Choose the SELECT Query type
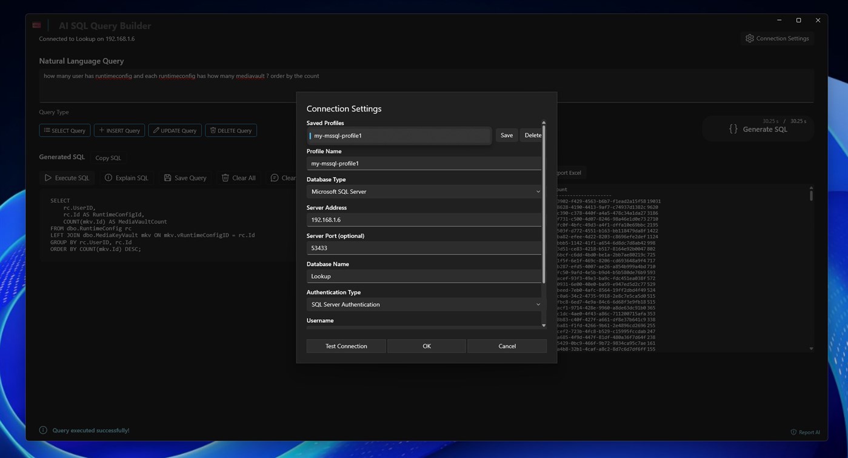Viewport: 848px width, 458px height. coord(65,130)
